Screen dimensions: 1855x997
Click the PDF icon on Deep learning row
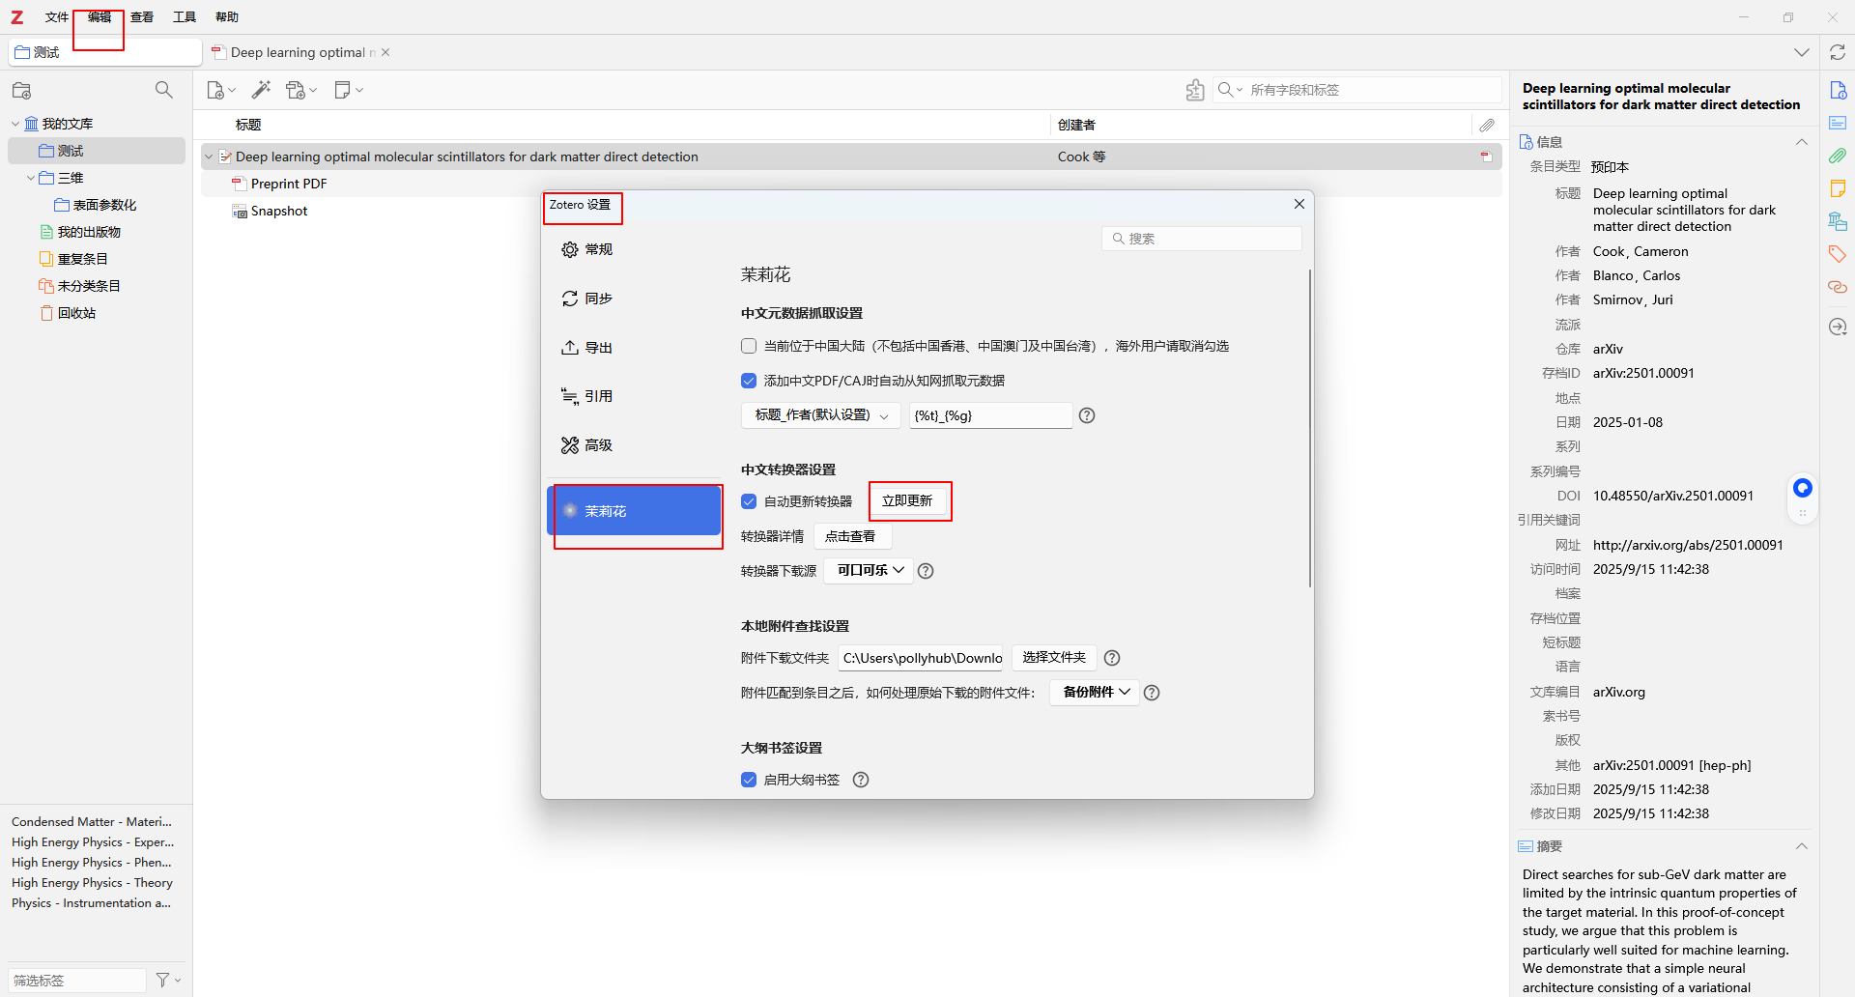pos(1486,157)
